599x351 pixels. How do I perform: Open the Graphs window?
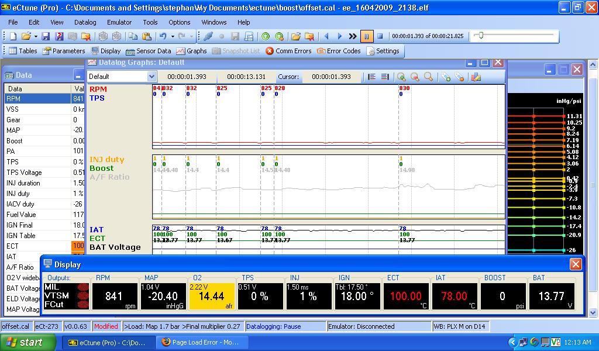[x=191, y=51]
